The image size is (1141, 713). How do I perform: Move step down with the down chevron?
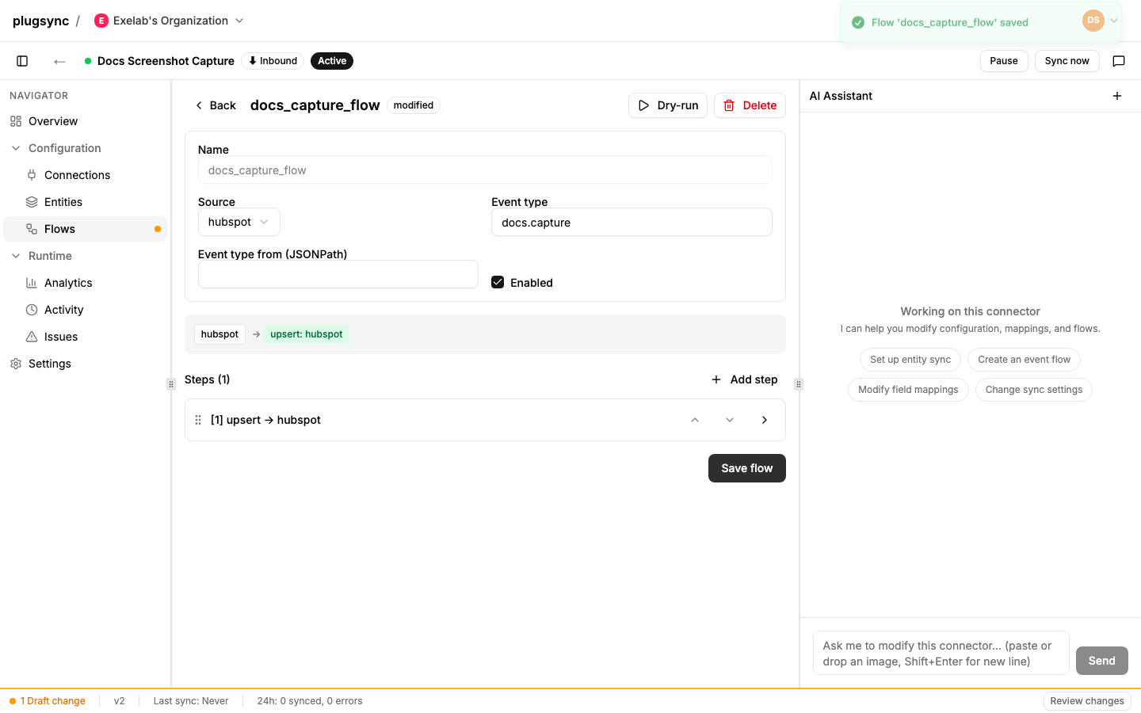point(730,420)
